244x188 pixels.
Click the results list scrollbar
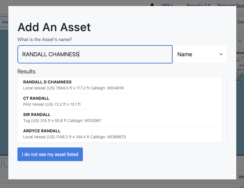click(225, 110)
